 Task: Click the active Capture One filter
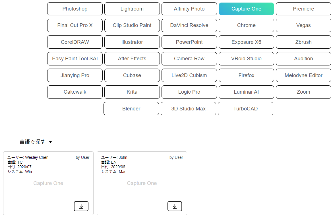[x=246, y=9]
